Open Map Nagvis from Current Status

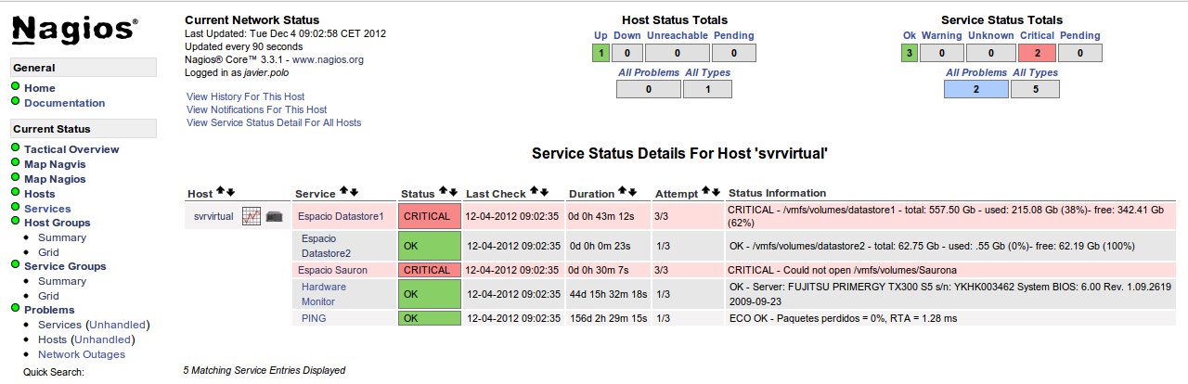point(55,164)
